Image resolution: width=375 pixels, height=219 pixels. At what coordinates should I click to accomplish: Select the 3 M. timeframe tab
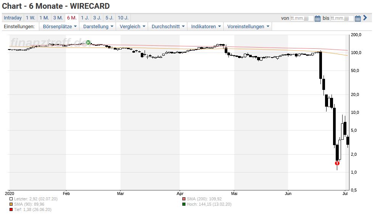pyautogui.click(x=58, y=18)
